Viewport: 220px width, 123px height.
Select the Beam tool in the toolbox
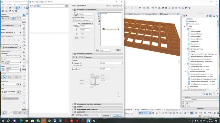pyautogui.click(x=24, y=39)
